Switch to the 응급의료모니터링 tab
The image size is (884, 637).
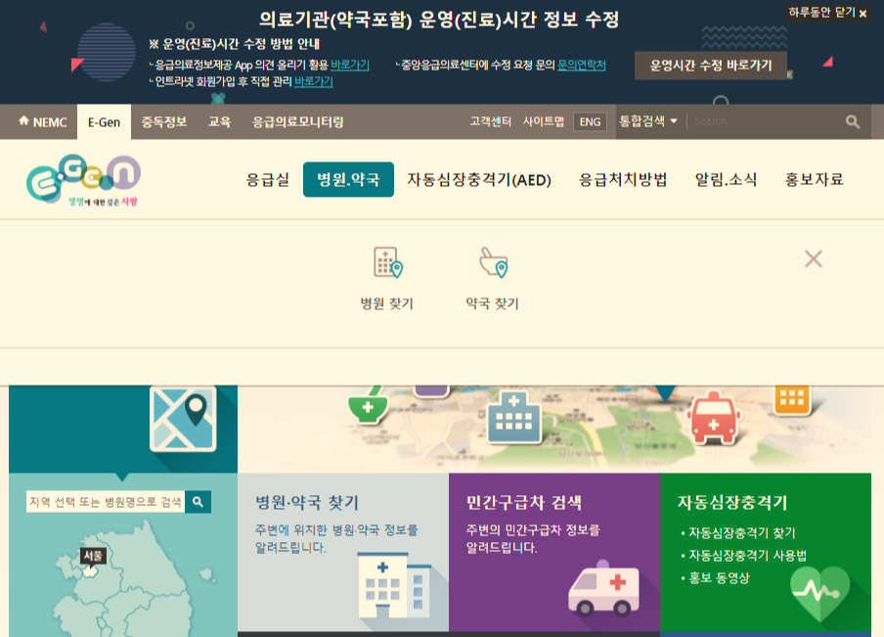point(297,122)
